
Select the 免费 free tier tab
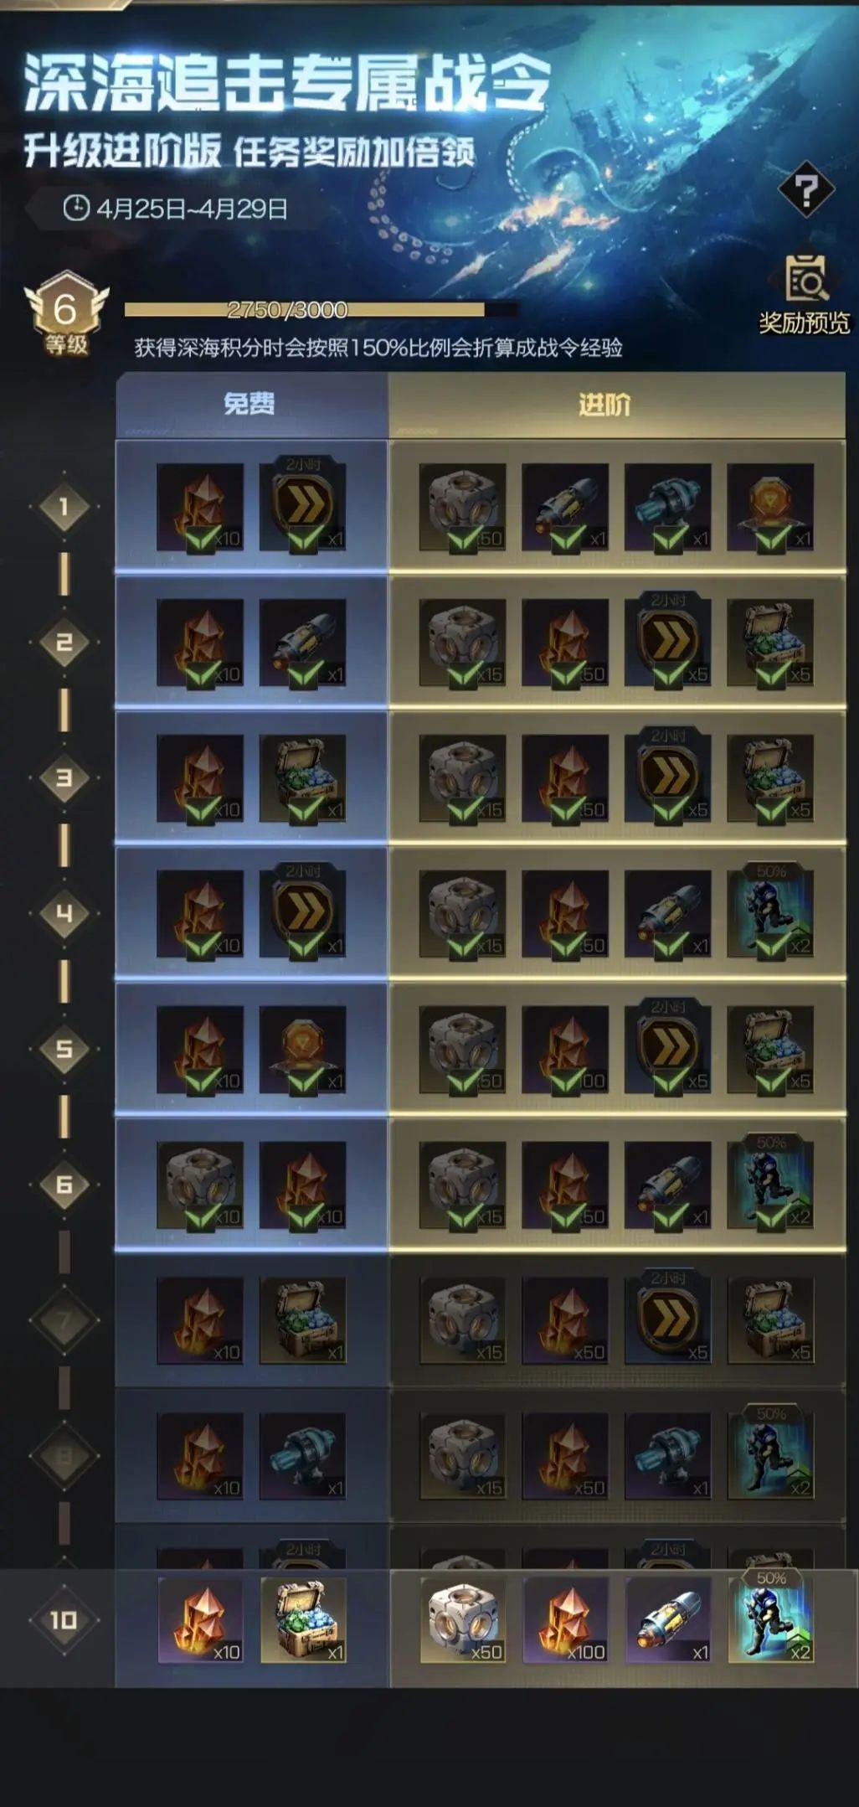(250, 404)
